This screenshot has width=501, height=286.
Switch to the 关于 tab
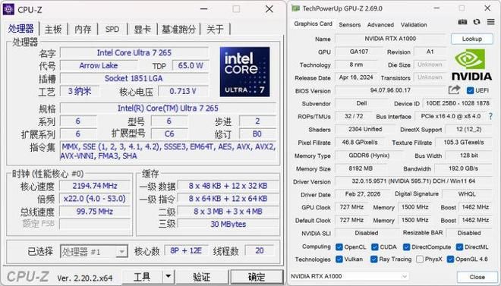click(x=215, y=29)
